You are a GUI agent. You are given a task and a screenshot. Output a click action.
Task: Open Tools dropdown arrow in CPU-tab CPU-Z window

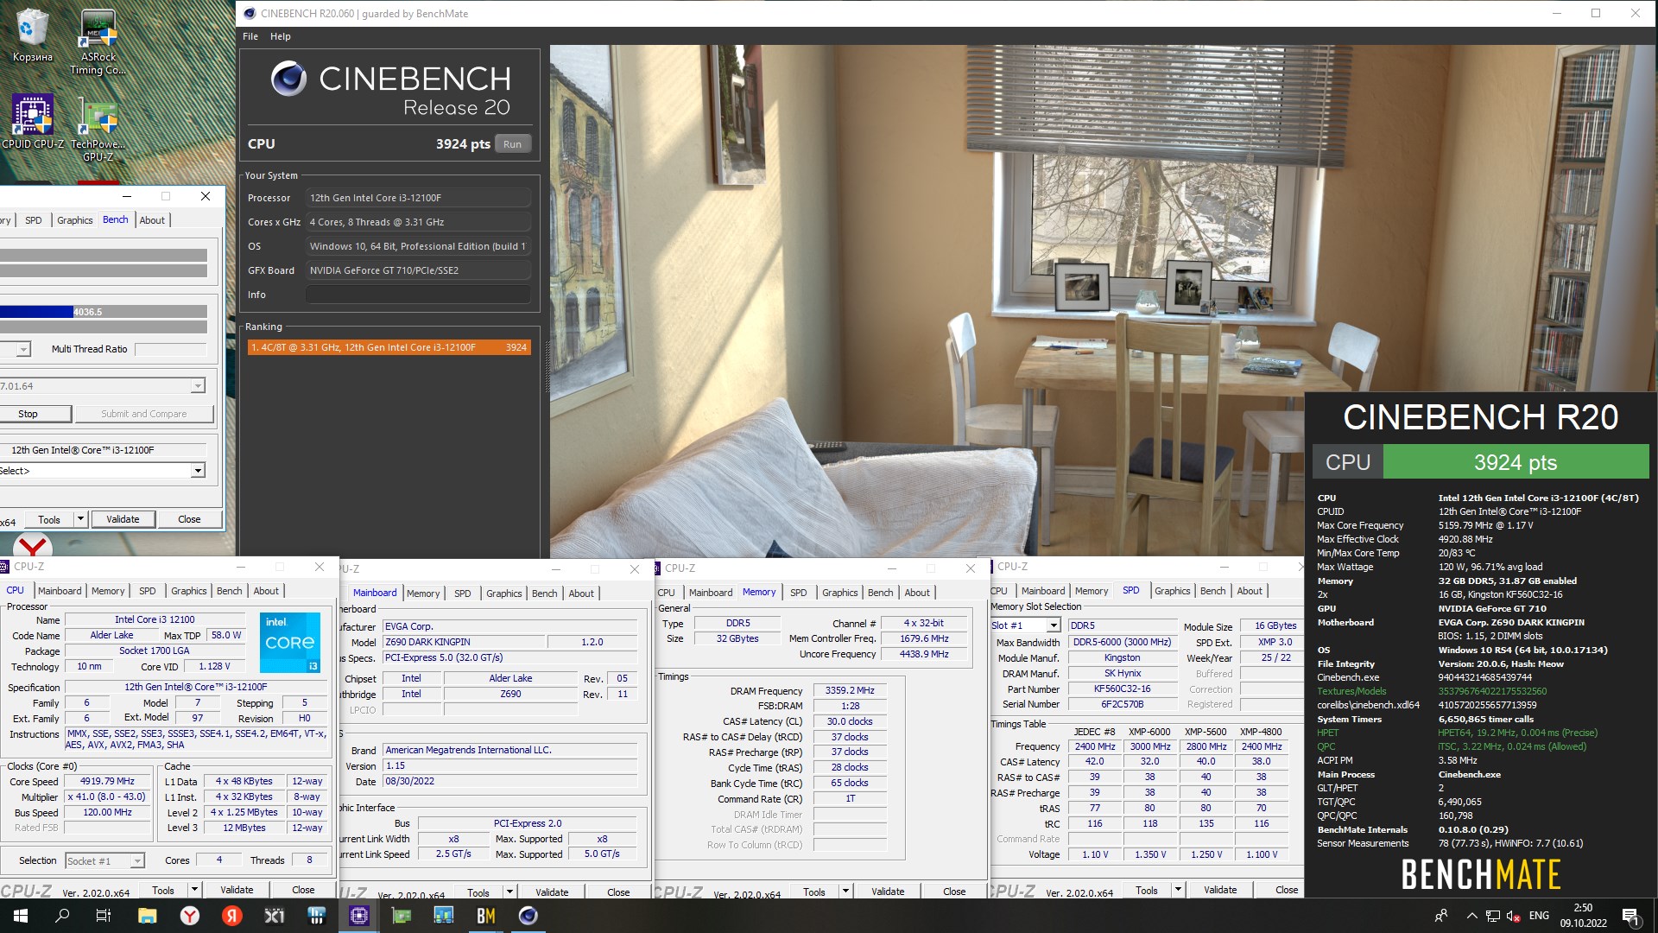point(194,890)
